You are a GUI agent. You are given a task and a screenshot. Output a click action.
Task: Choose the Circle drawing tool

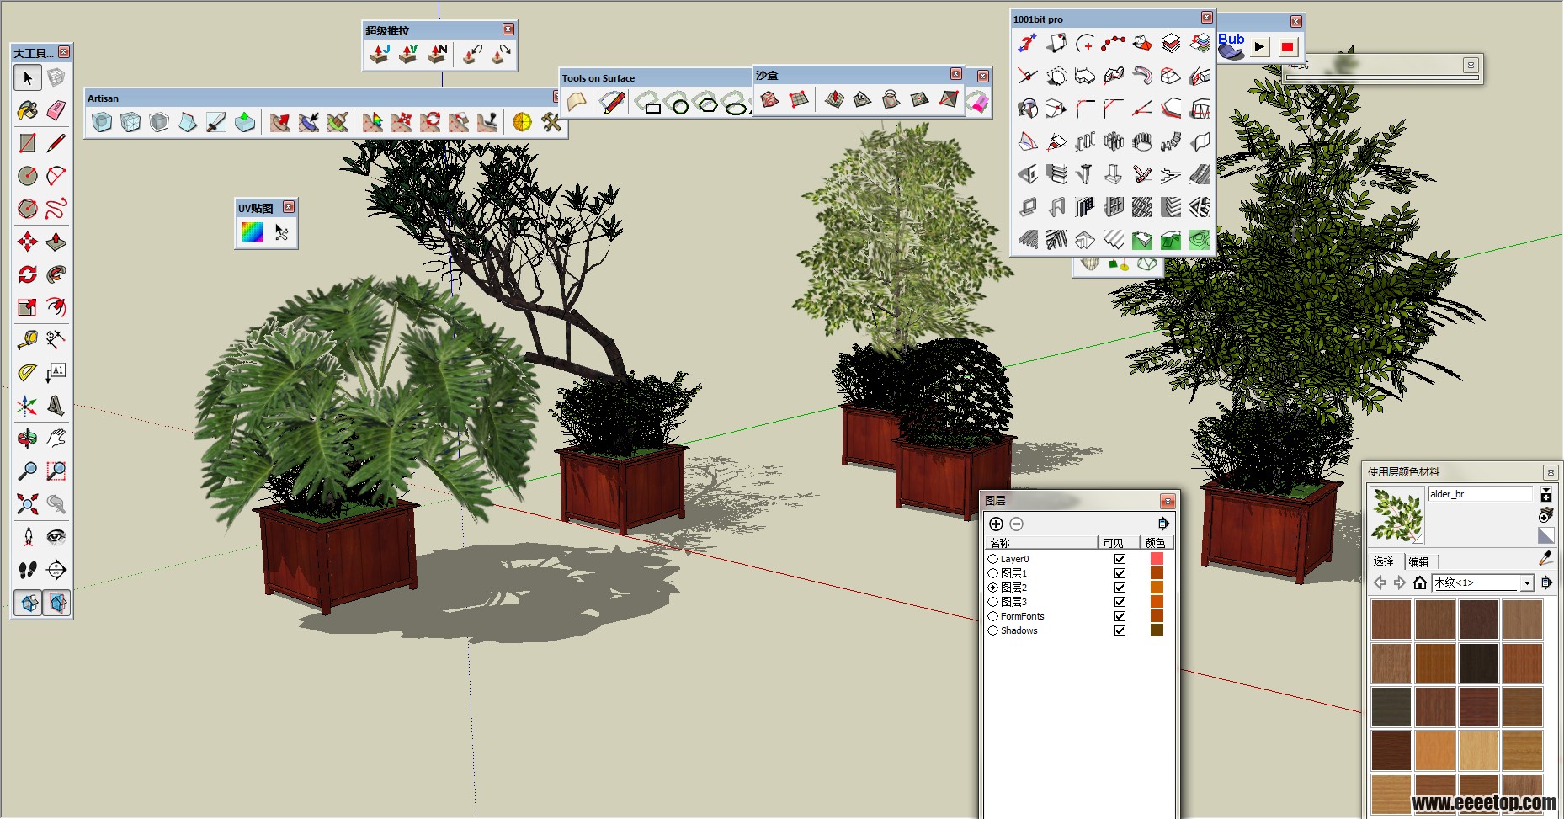28,176
